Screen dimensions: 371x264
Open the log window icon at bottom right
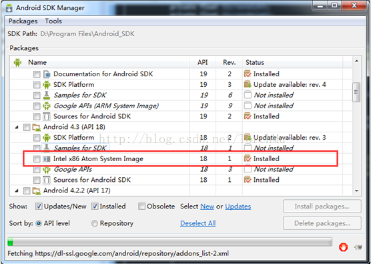[358, 247]
